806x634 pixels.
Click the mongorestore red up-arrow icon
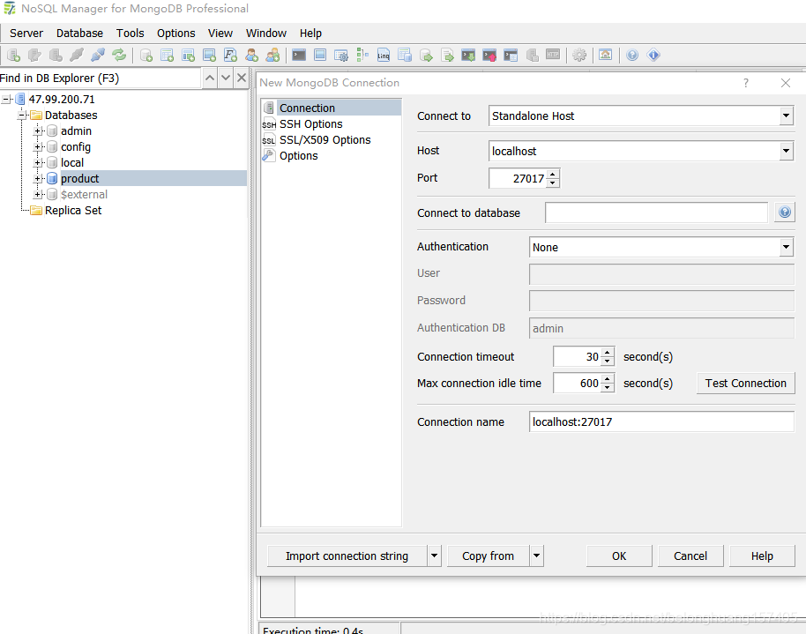(489, 55)
